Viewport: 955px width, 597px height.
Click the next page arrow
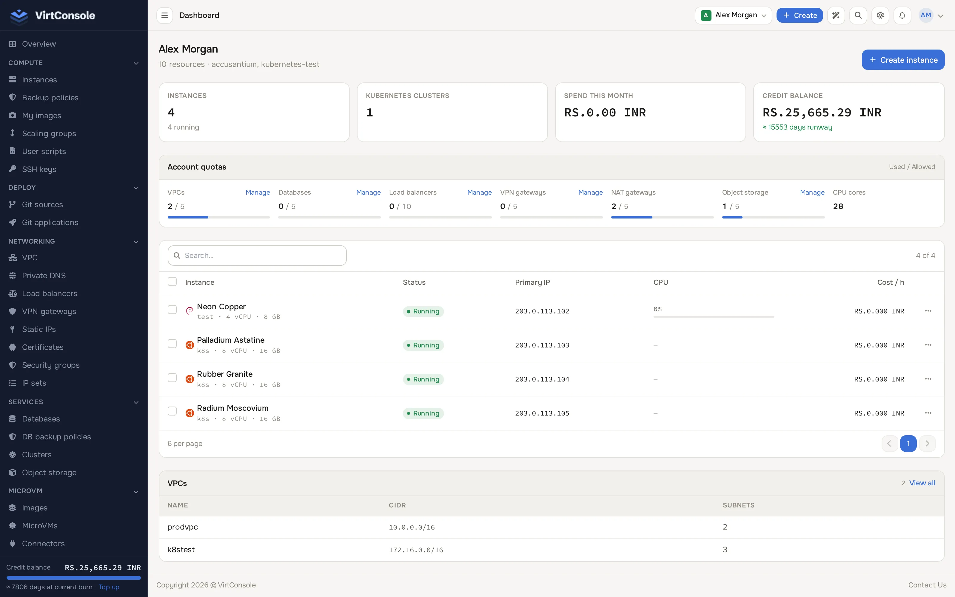coord(927,443)
